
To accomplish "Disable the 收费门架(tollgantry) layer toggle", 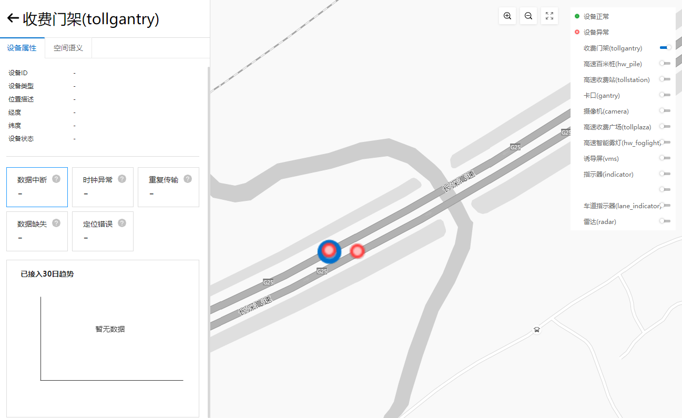I will point(665,48).
